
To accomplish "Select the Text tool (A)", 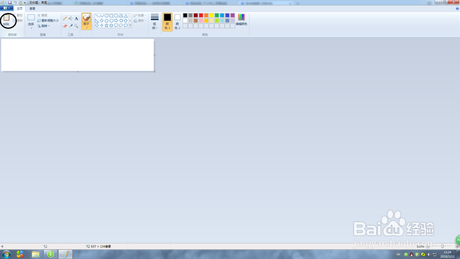I will point(76,18).
